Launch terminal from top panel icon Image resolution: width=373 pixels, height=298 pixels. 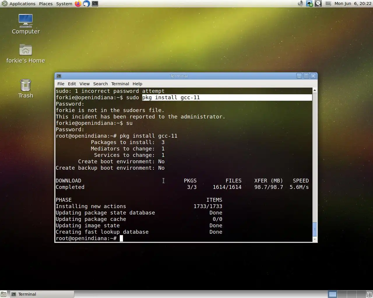pos(95,3)
